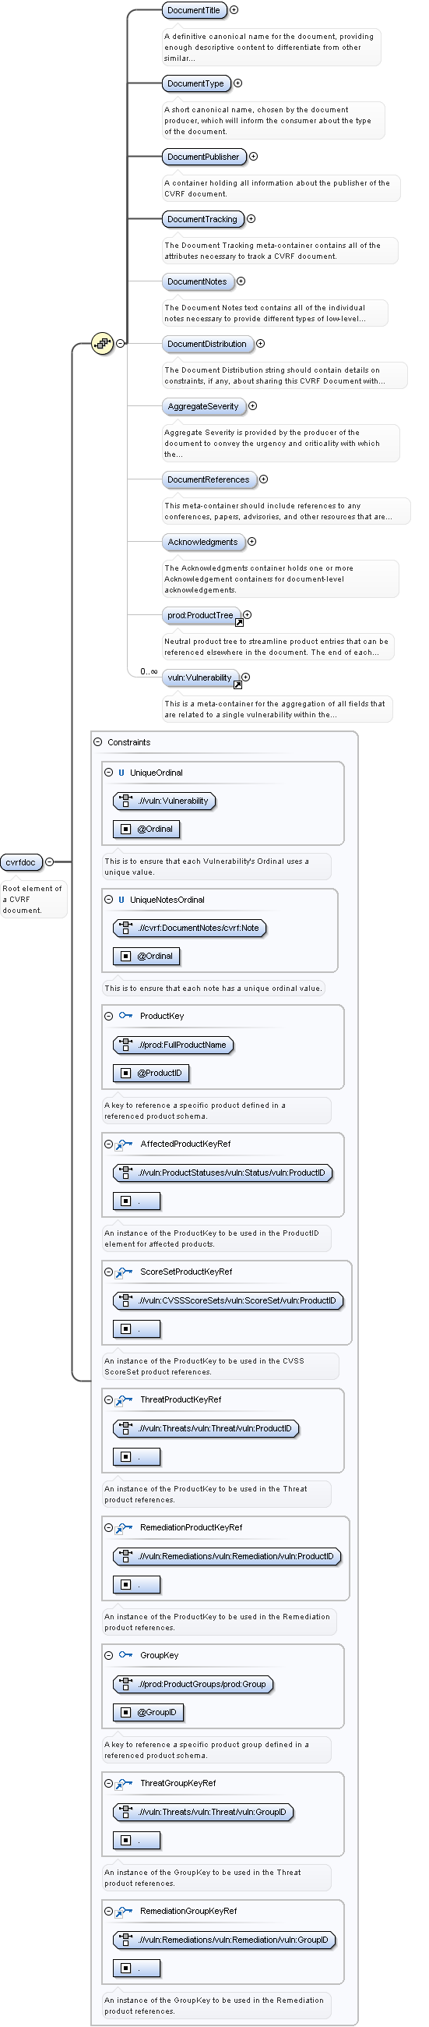Click the ProductKey key icon
429x2027 pixels.
click(125, 1015)
